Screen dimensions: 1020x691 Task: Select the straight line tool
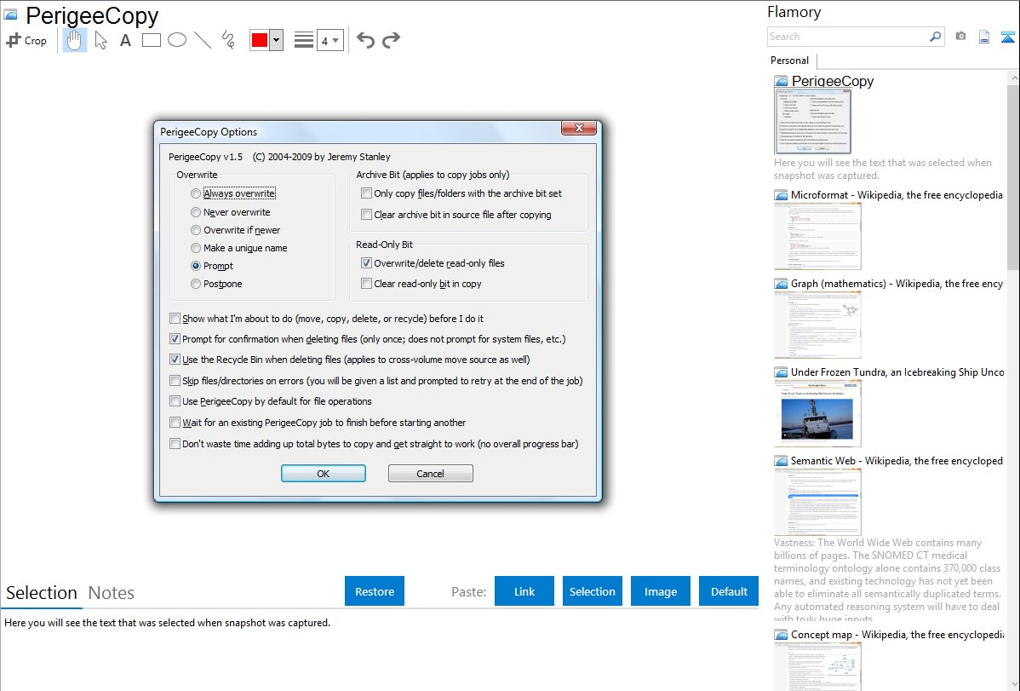tap(203, 40)
